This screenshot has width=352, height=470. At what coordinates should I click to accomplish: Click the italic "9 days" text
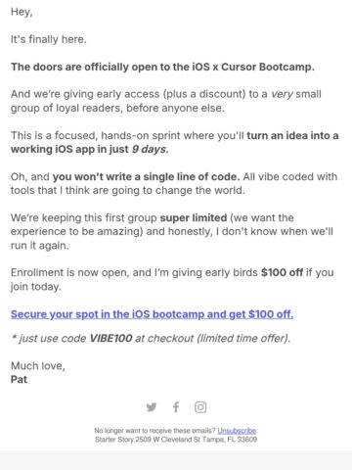point(149,149)
